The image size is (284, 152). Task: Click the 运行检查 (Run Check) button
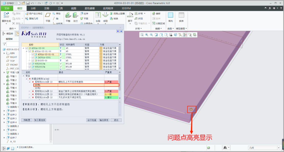pos(91,120)
